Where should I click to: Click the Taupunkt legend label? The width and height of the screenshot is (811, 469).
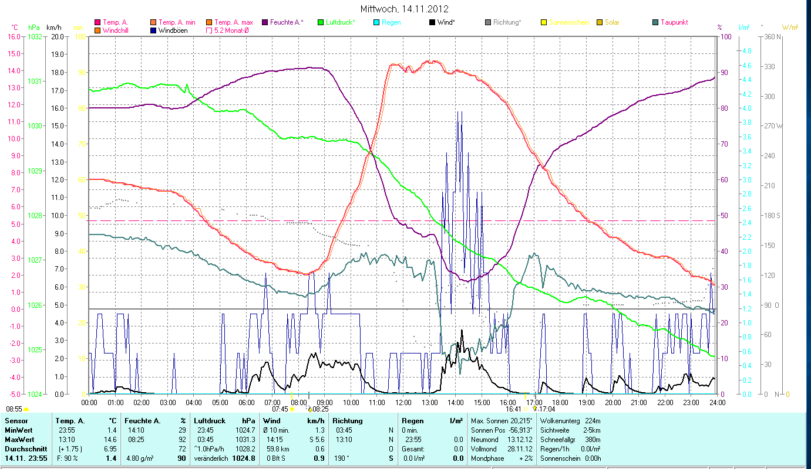[x=674, y=22]
